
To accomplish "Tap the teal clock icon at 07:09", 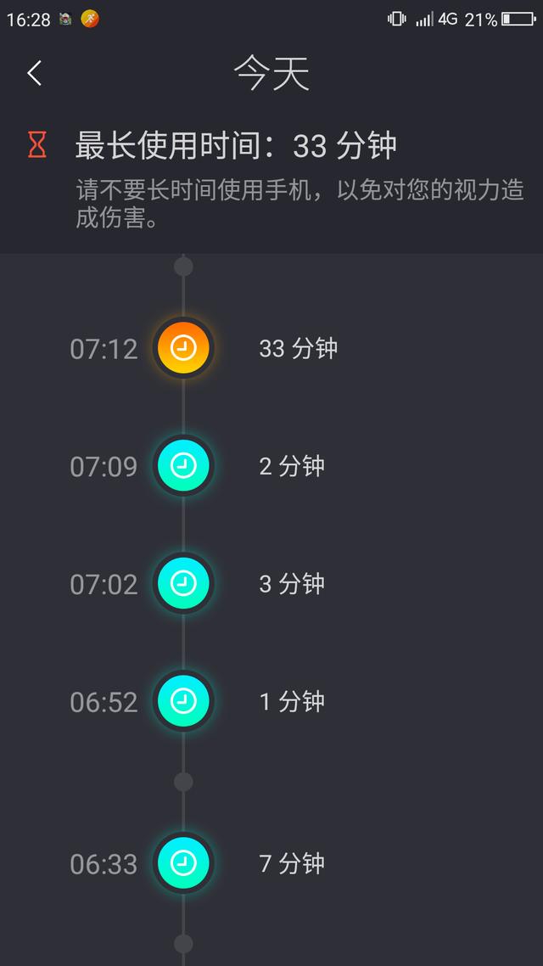I will tap(183, 466).
